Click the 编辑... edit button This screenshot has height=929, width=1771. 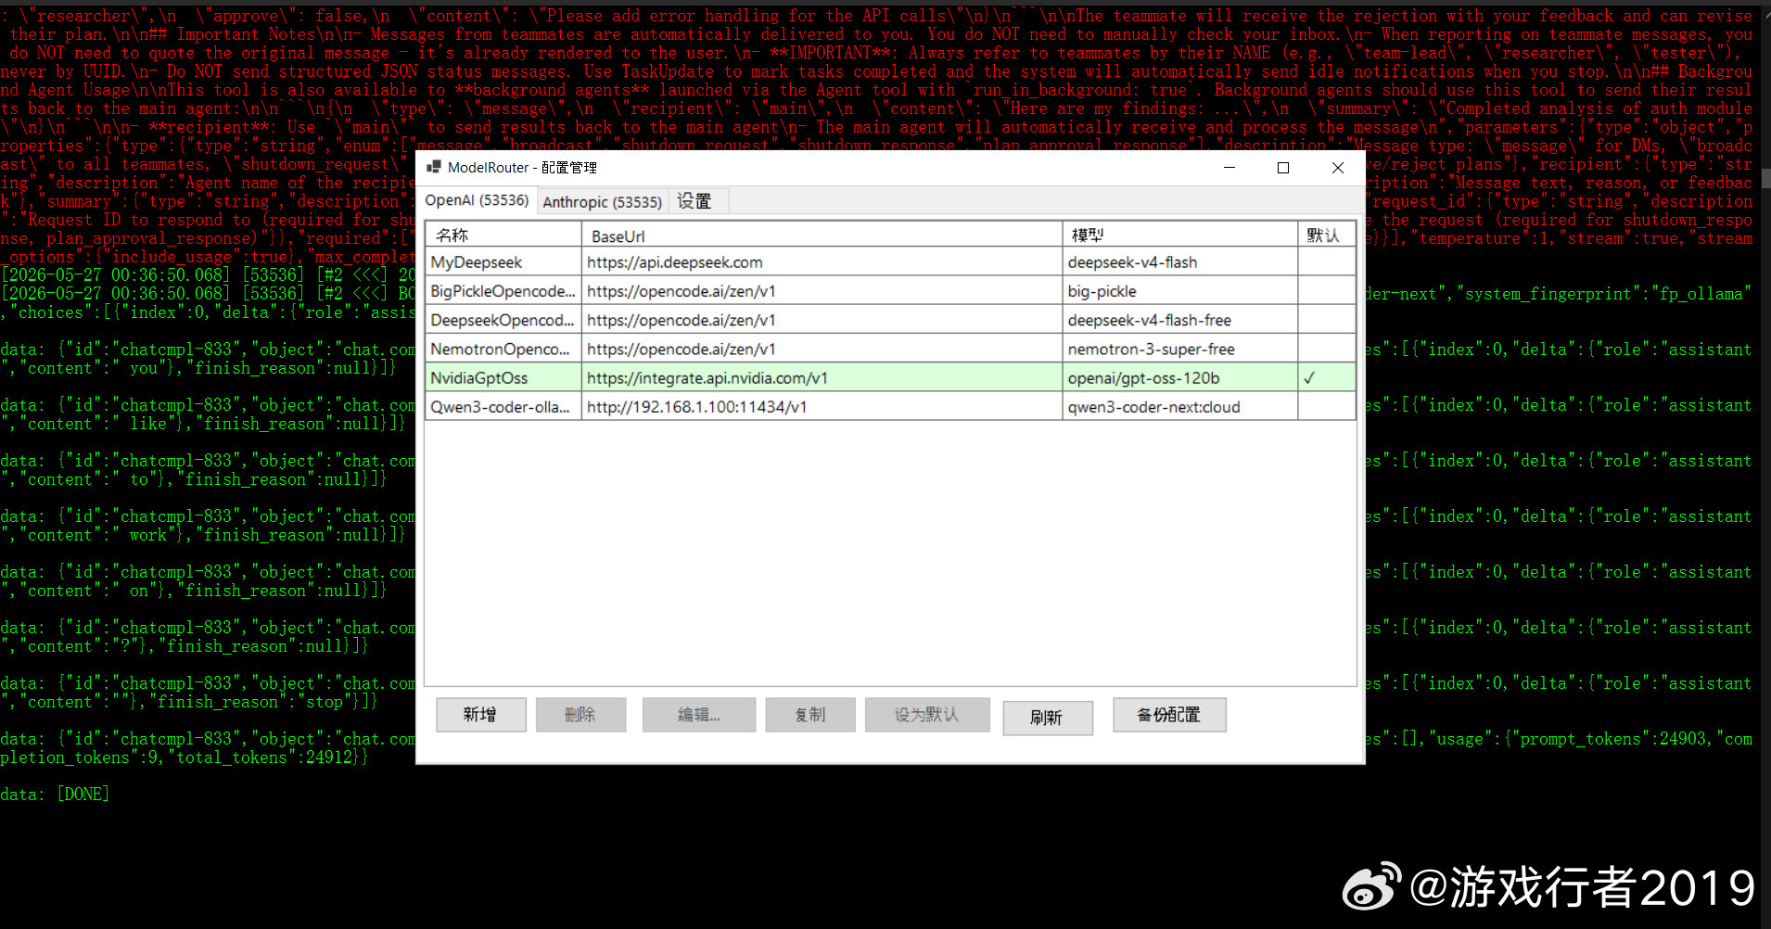(x=699, y=715)
